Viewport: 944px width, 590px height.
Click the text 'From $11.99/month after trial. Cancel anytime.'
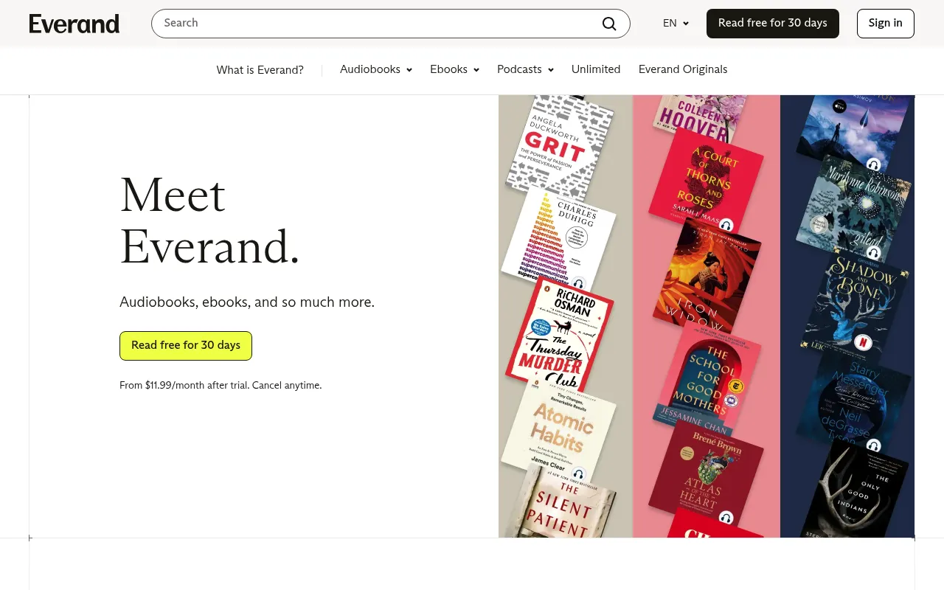click(221, 385)
